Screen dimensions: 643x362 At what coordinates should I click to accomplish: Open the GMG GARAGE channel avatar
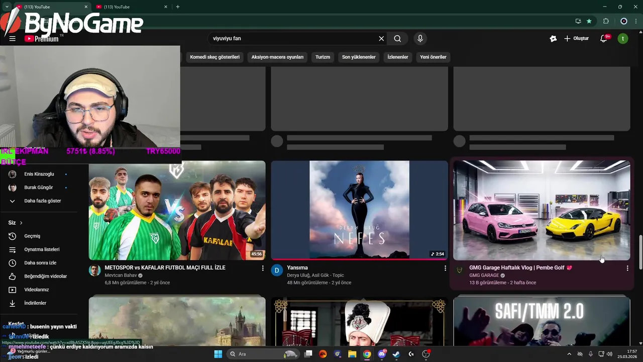point(459,270)
